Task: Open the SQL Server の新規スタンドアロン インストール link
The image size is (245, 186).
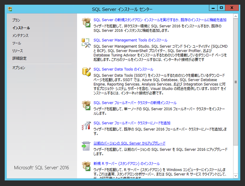Action: coord(160,20)
